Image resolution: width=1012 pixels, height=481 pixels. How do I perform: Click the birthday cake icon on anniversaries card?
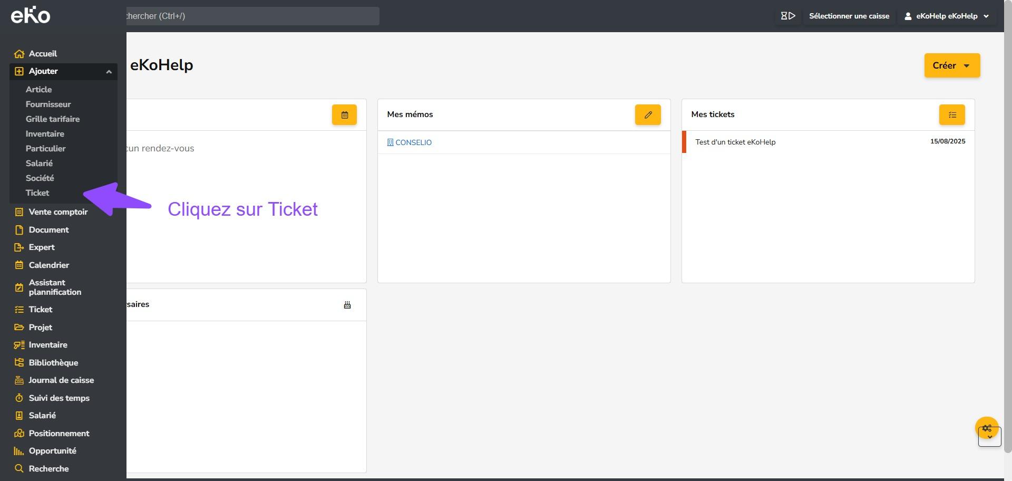347,305
